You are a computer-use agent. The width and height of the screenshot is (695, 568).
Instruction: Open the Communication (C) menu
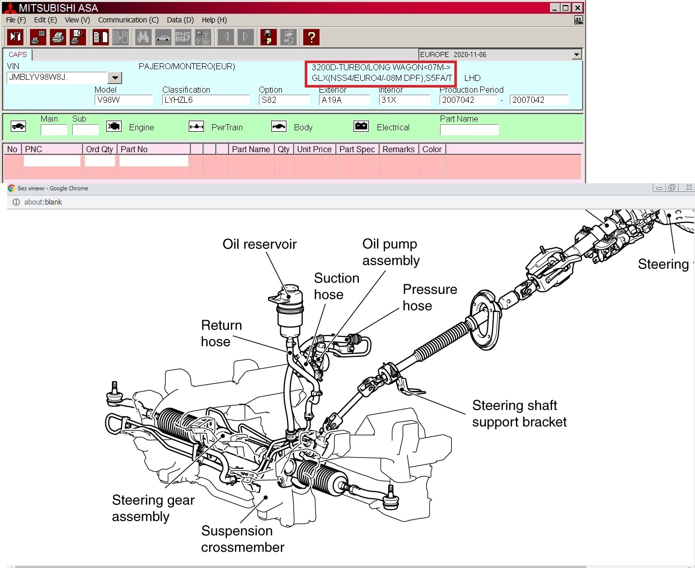128,20
